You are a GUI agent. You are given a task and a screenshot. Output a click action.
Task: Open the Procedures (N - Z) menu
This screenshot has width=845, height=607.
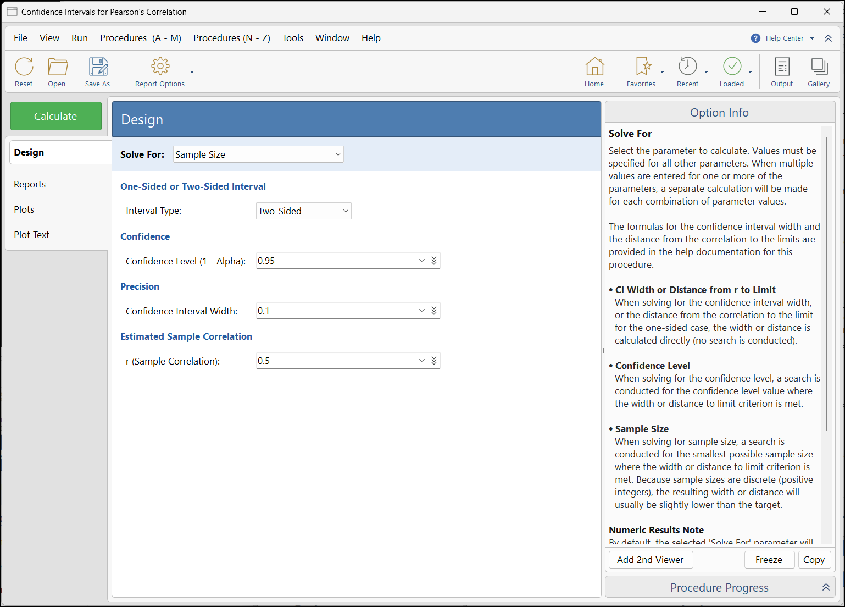click(x=231, y=38)
